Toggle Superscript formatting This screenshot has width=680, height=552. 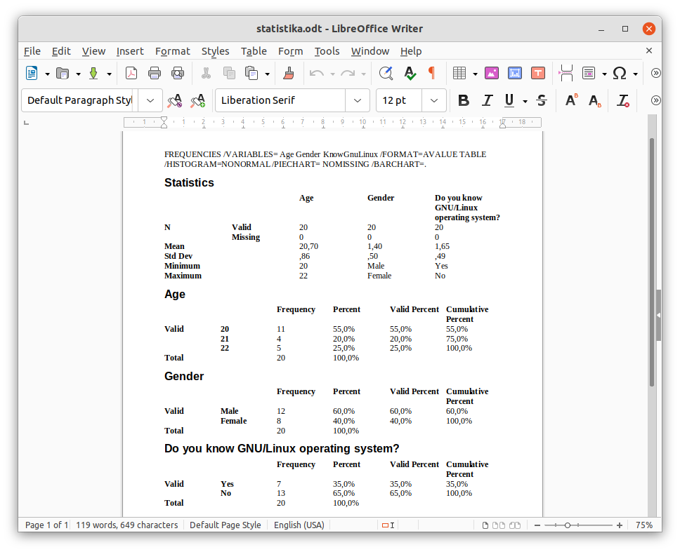(x=572, y=100)
